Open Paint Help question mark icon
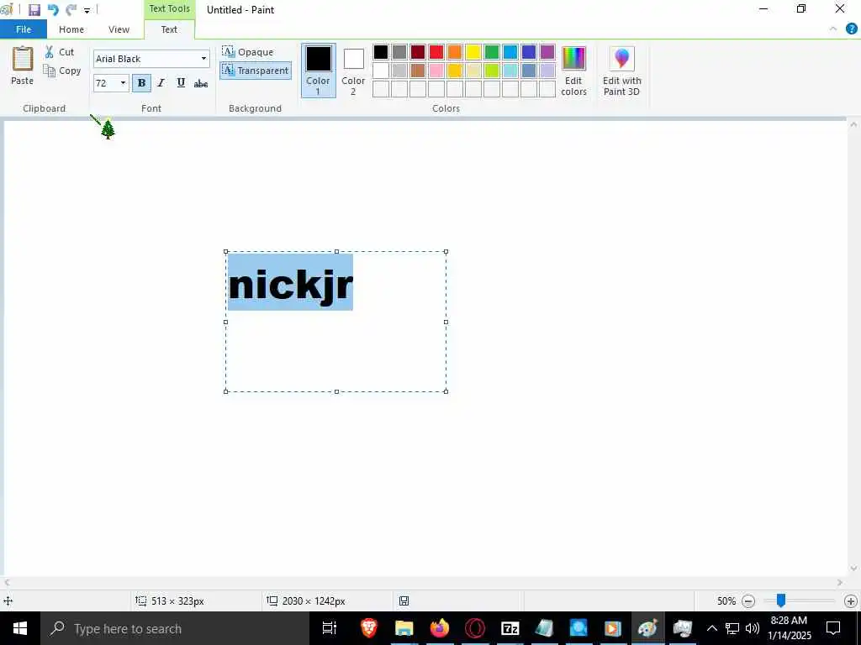The height and width of the screenshot is (645, 861). (851, 29)
